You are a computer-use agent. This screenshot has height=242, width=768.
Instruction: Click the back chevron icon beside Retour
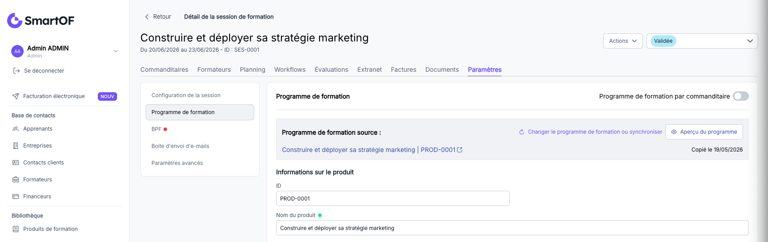(147, 17)
